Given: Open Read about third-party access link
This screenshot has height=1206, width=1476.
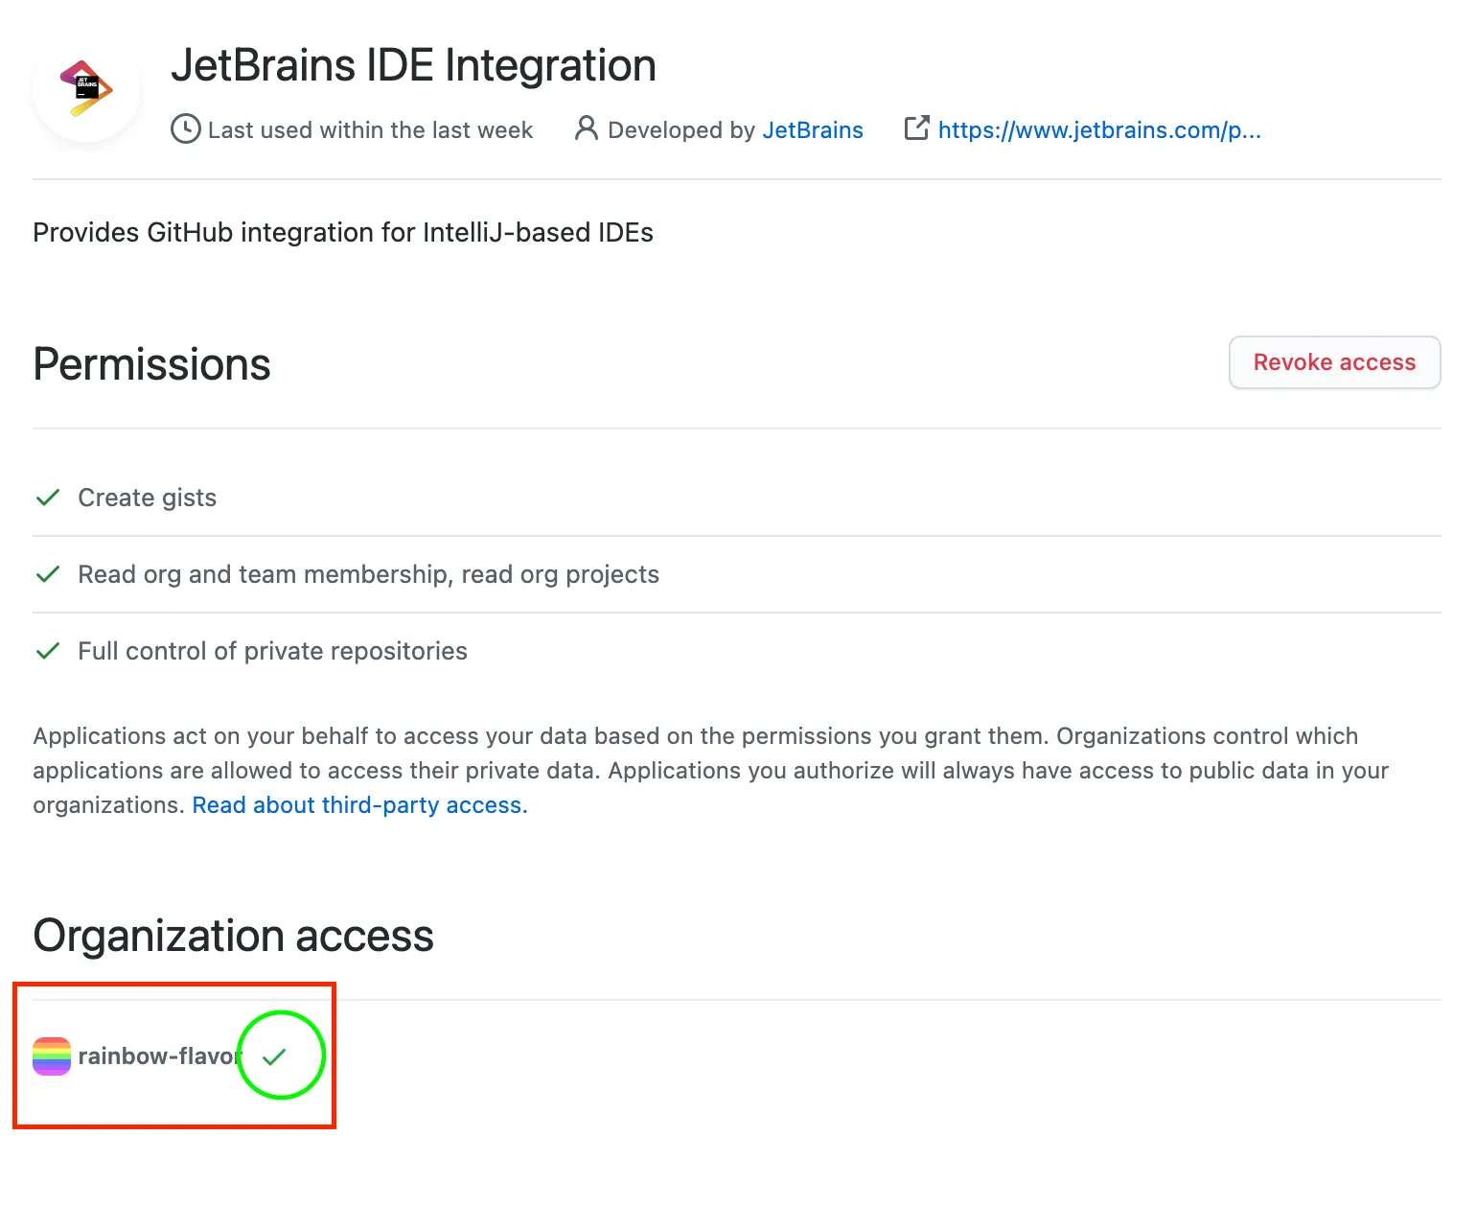Looking at the screenshot, I should coord(359,805).
